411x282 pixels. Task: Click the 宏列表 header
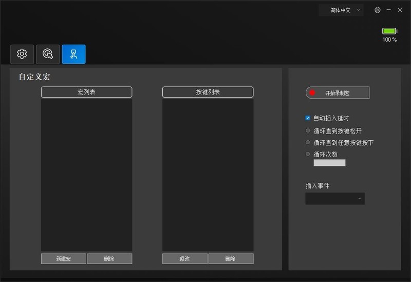[x=86, y=92]
